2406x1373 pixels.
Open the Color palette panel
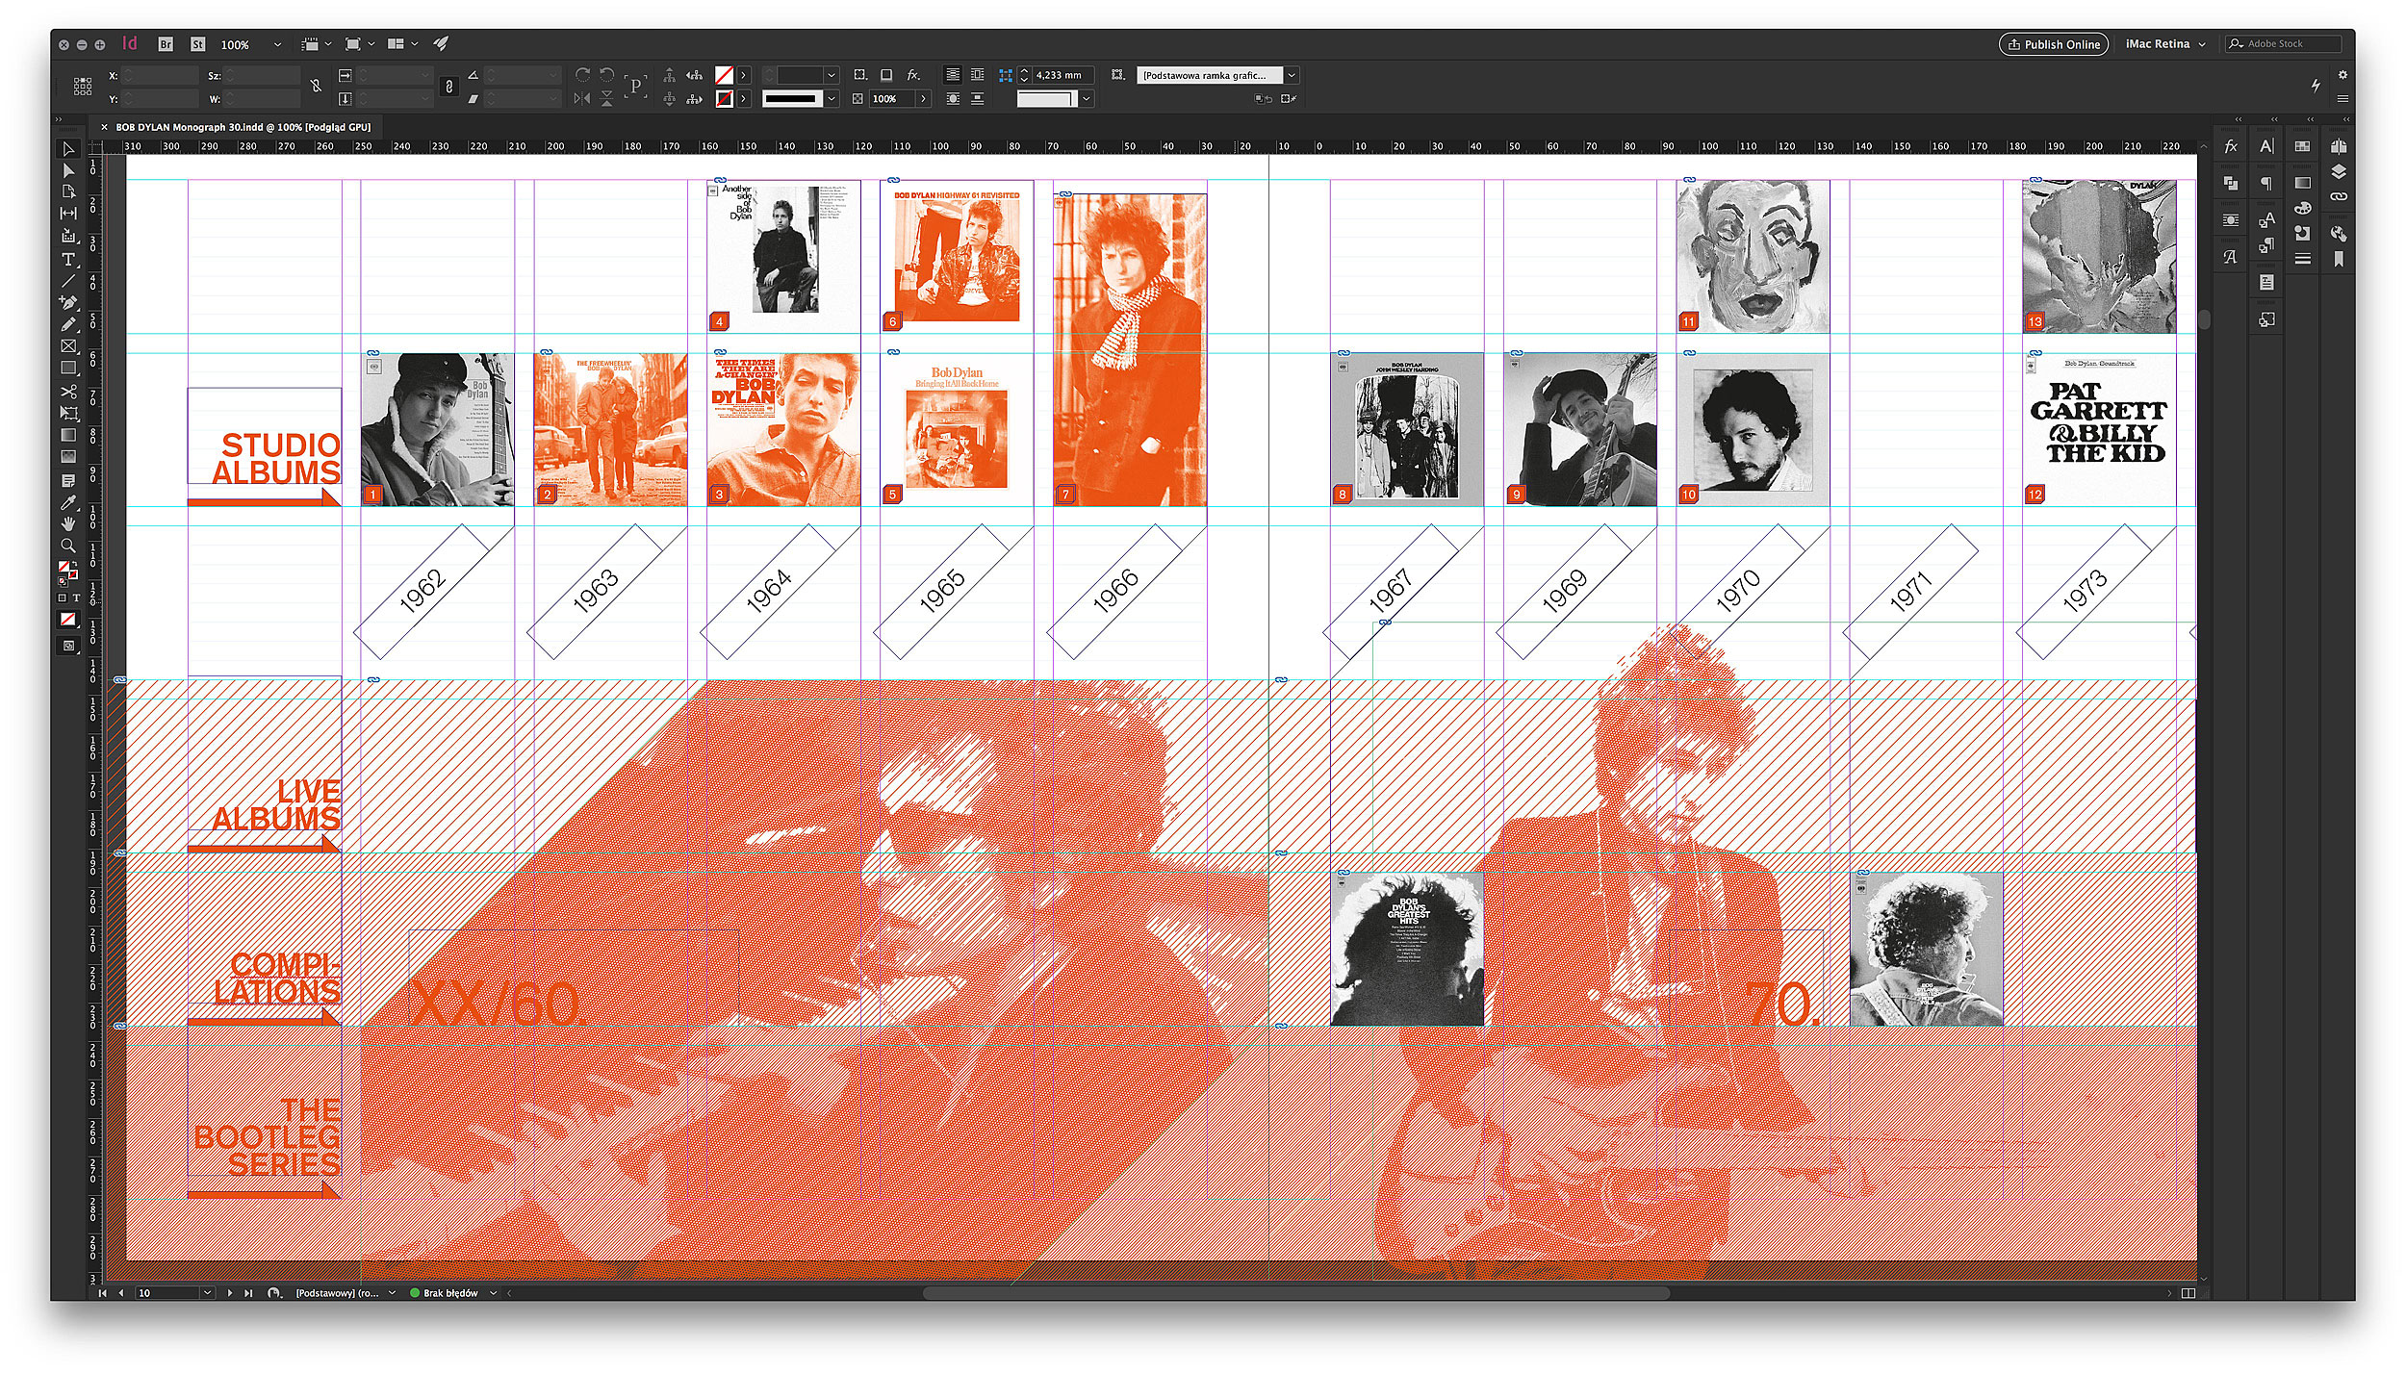click(x=2302, y=208)
